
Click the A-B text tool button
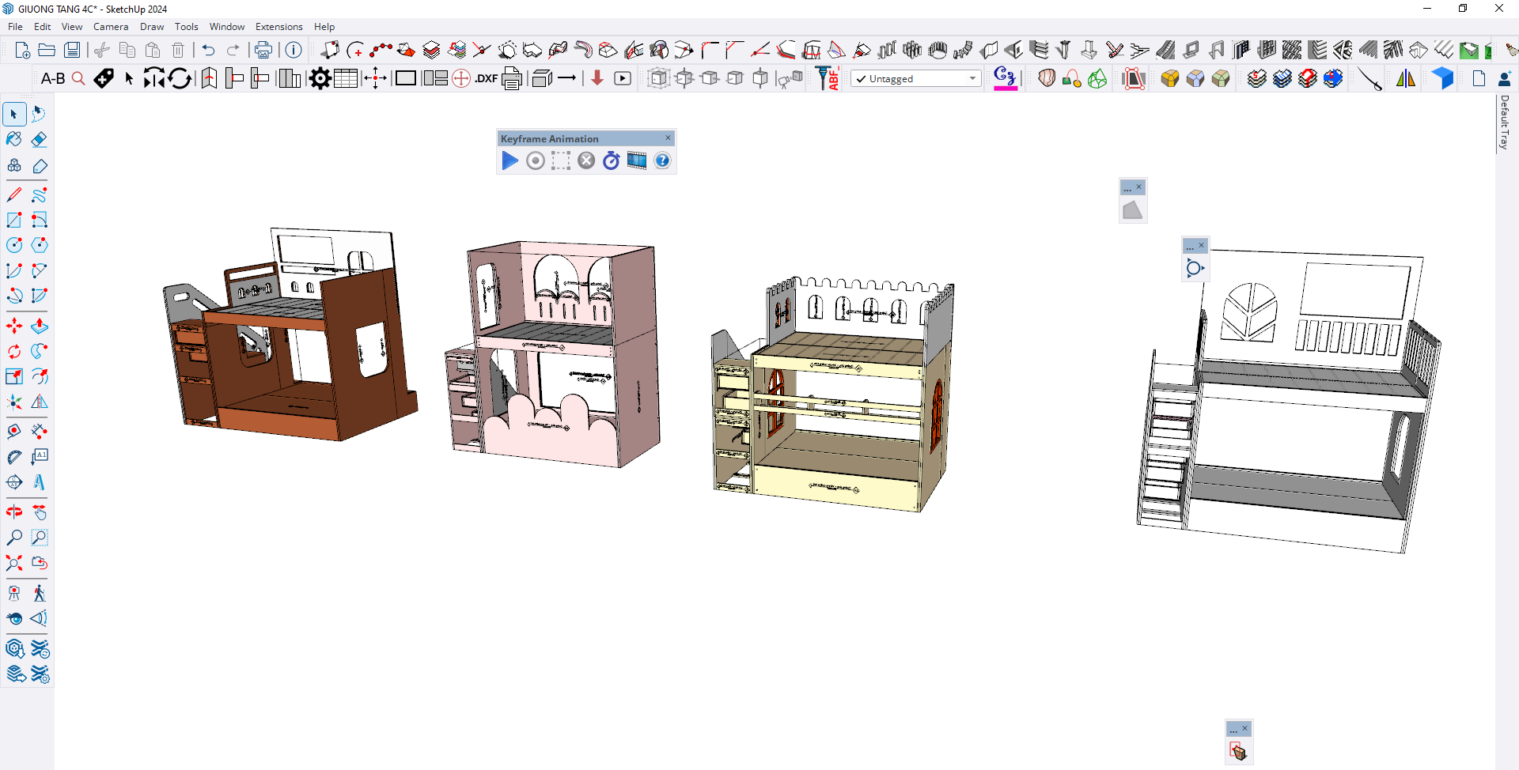(x=53, y=78)
